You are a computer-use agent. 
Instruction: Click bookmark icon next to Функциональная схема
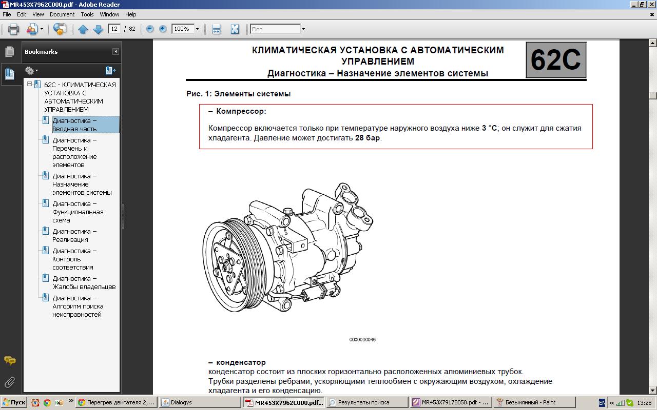pos(46,203)
